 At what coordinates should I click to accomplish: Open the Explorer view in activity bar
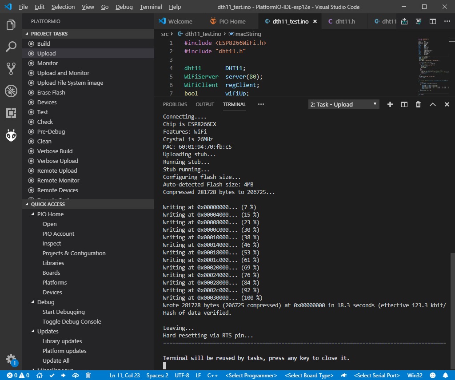click(x=11, y=24)
